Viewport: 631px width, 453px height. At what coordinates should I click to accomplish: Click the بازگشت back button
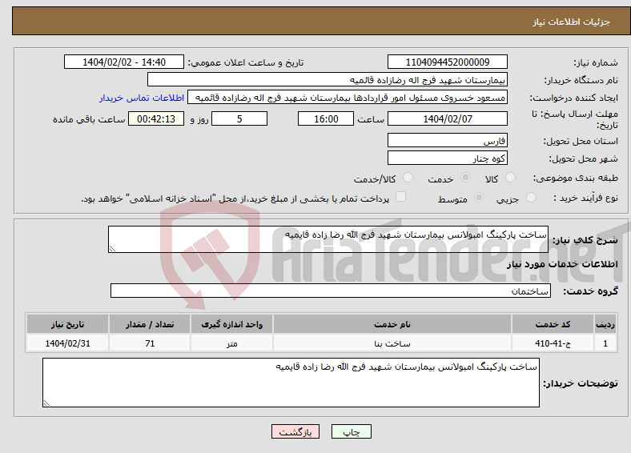(x=295, y=431)
